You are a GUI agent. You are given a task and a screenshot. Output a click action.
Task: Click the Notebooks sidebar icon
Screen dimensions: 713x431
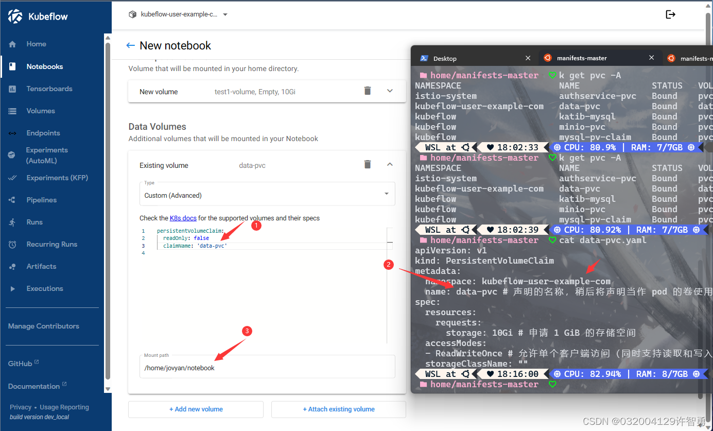[12, 66]
